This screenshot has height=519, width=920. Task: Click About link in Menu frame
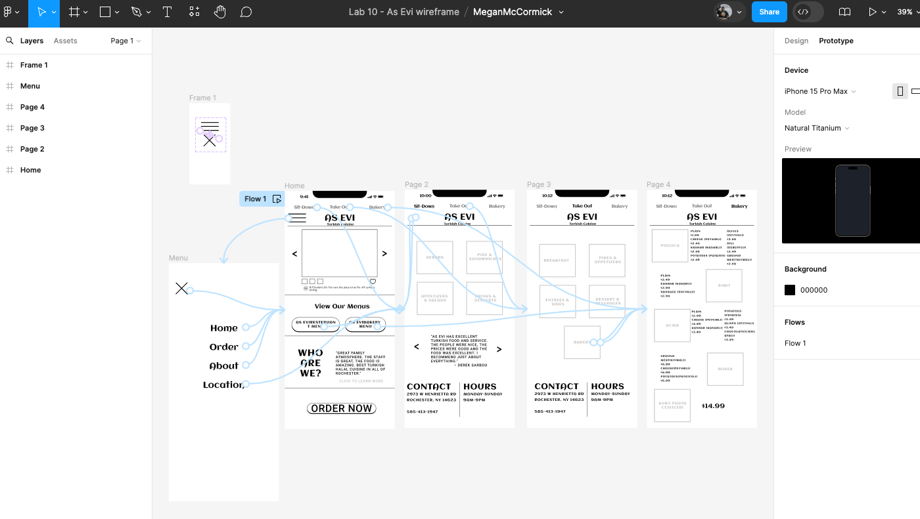[223, 366]
